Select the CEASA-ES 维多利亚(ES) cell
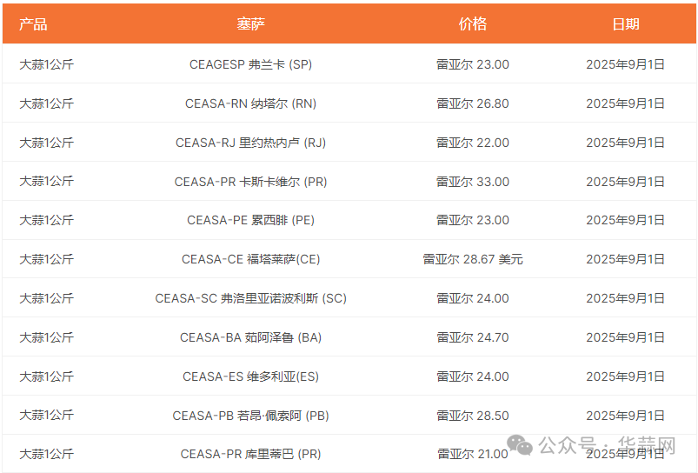698x473 pixels. pos(250,376)
